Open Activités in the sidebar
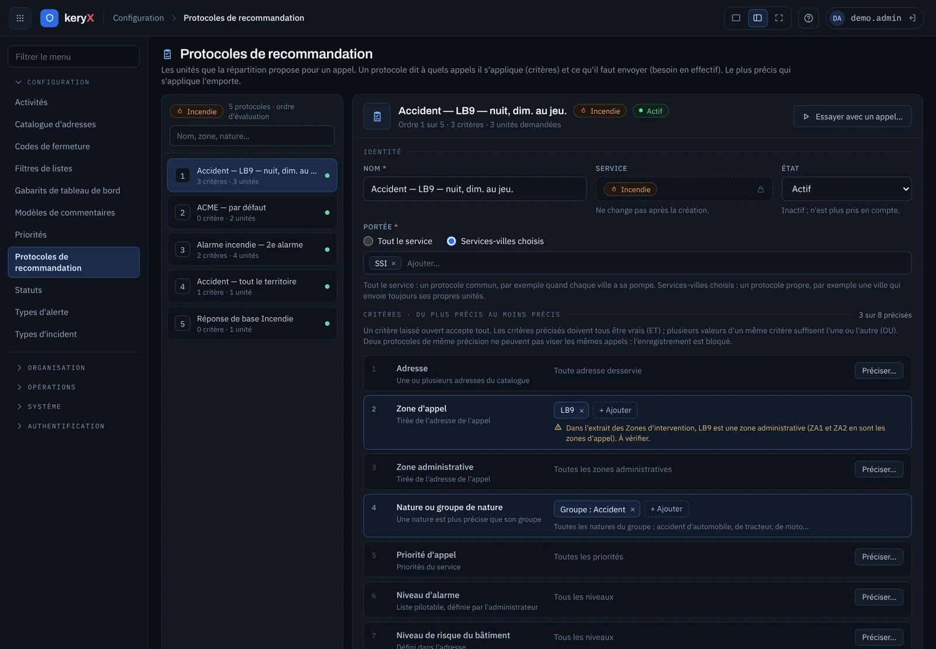Image resolution: width=936 pixels, height=649 pixels. coord(74,102)
